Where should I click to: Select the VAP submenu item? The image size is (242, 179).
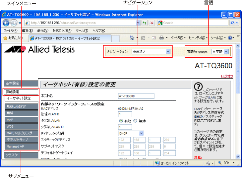22,120
